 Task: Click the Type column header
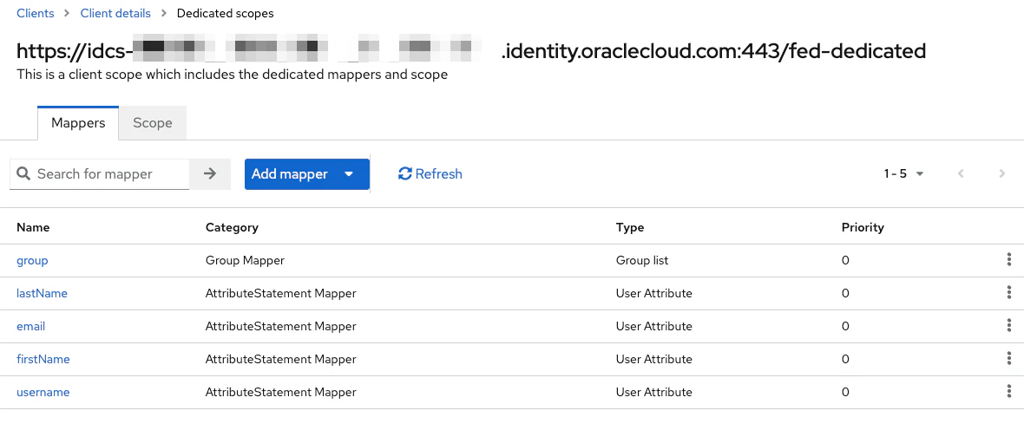tap(629, 227)
